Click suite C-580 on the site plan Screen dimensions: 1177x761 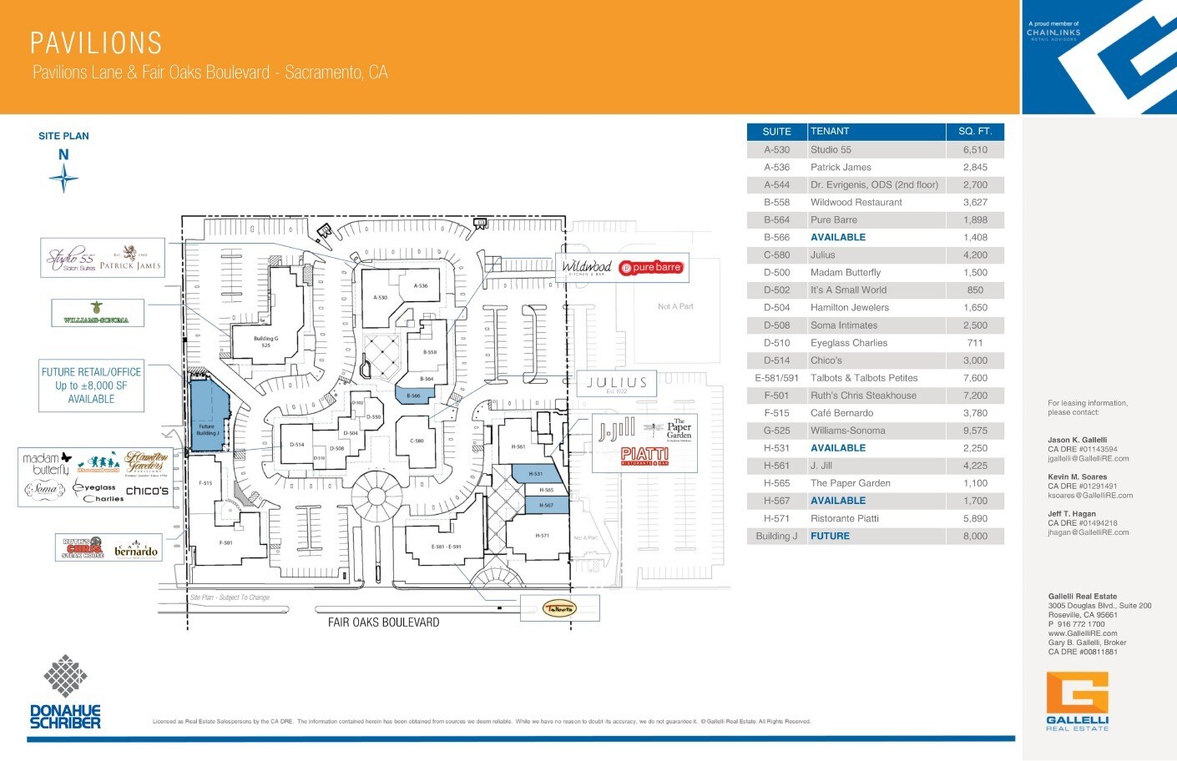(417, 441)
